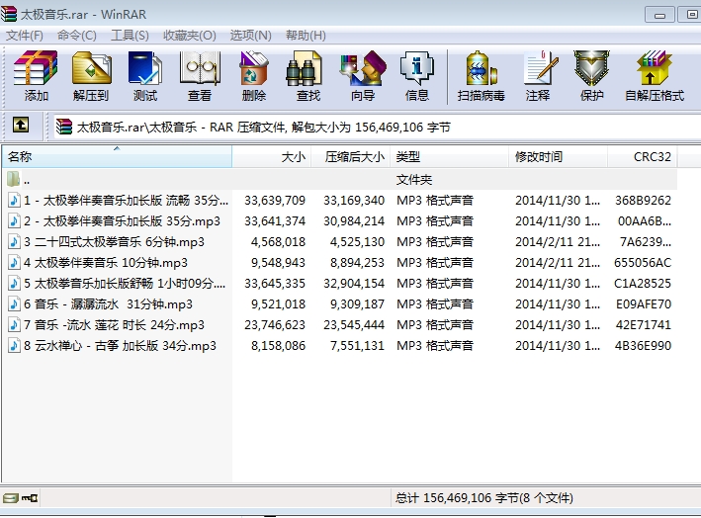Viewport: 701px width, 518px height.
Task: Open the Help (帮助) menu
Action: click(x=306, y=36)
